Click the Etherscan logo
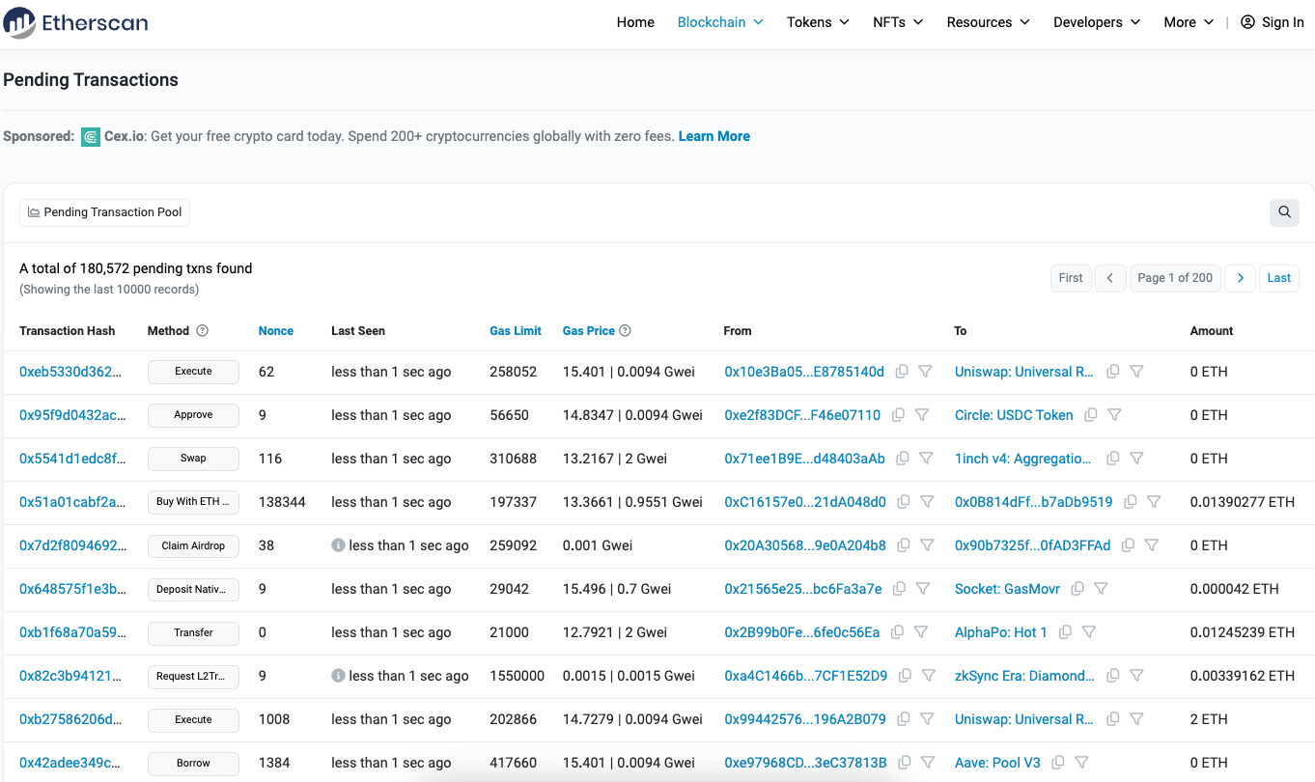Image resolution: width=1315 pixels, height=782 pixels. tap(76, 22)
